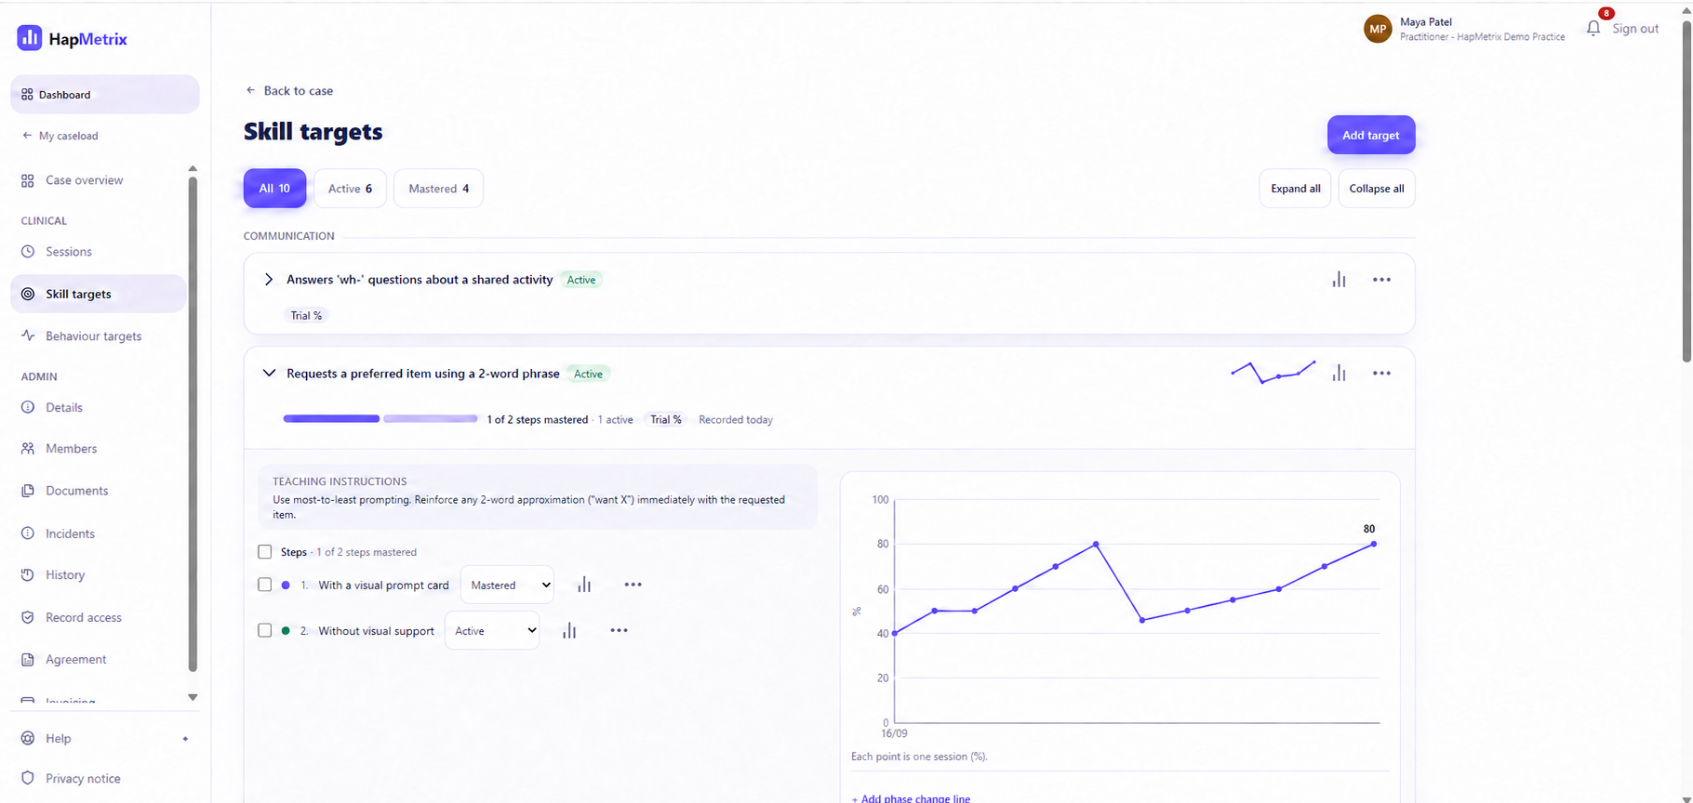This screenshot has width=1693, height=803.
Task: Open more options for 2-word phrase target
Action: pyautogui.click(x=1381, y=374)
